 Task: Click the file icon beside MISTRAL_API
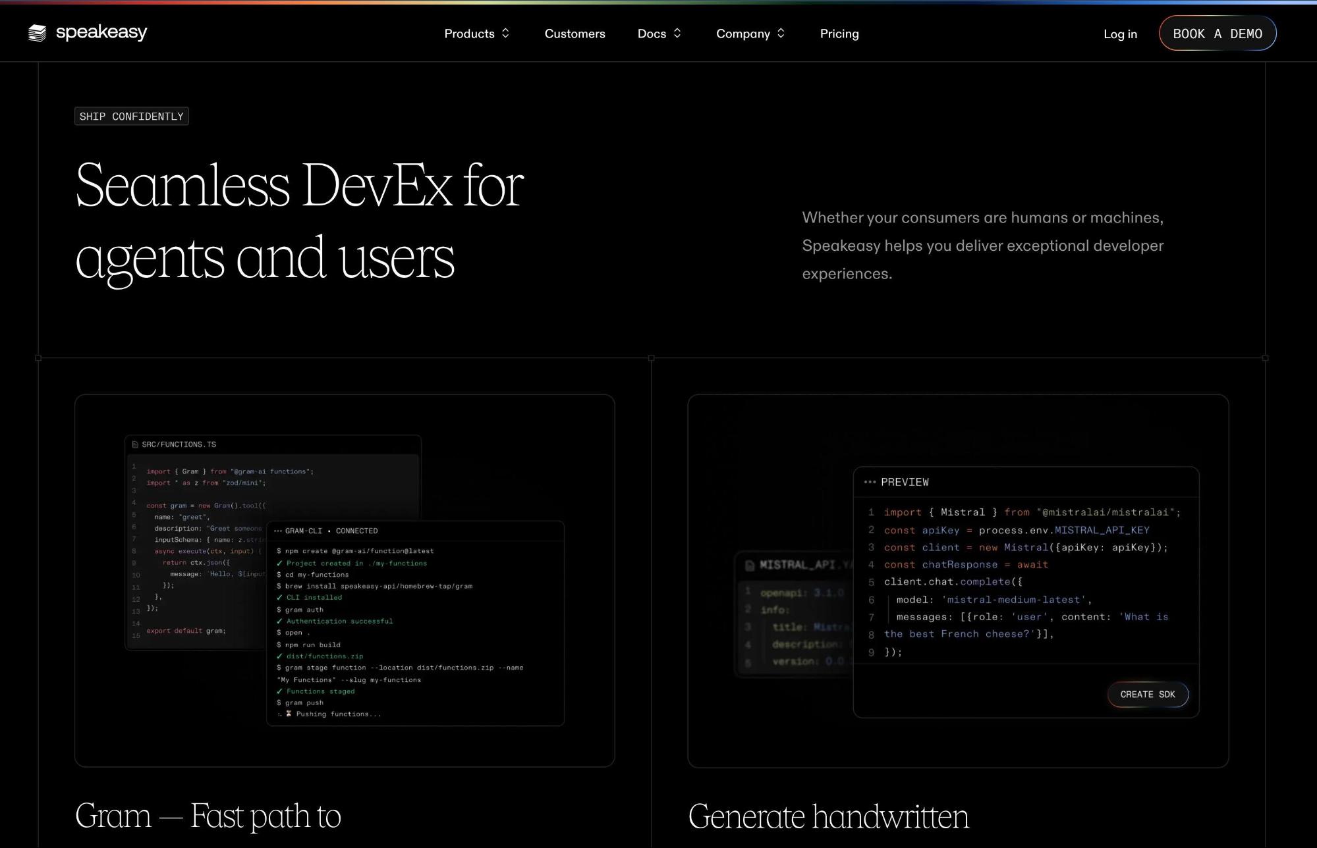[x=750, y=565]
